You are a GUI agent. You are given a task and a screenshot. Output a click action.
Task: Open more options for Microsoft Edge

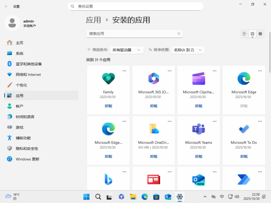[x=260, y=71]
